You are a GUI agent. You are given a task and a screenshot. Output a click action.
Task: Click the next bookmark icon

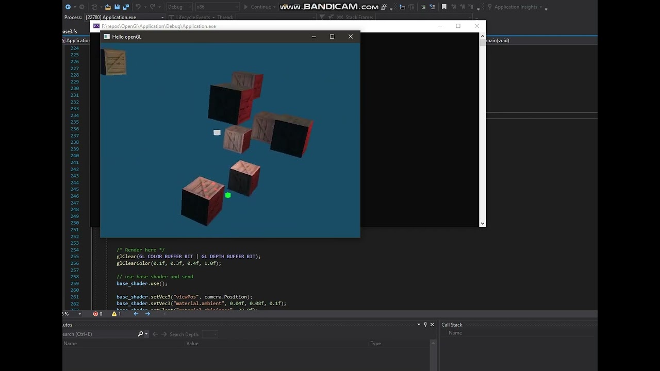462,7
